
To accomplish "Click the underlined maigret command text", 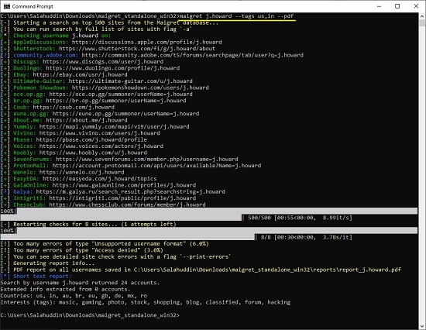I will click(237, 16).
